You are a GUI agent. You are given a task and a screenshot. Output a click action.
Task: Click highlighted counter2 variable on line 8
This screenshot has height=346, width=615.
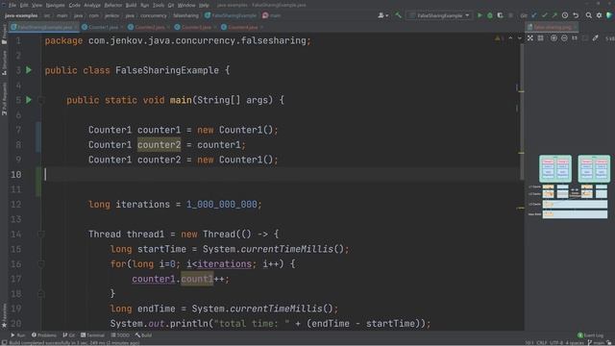(159, 145)
